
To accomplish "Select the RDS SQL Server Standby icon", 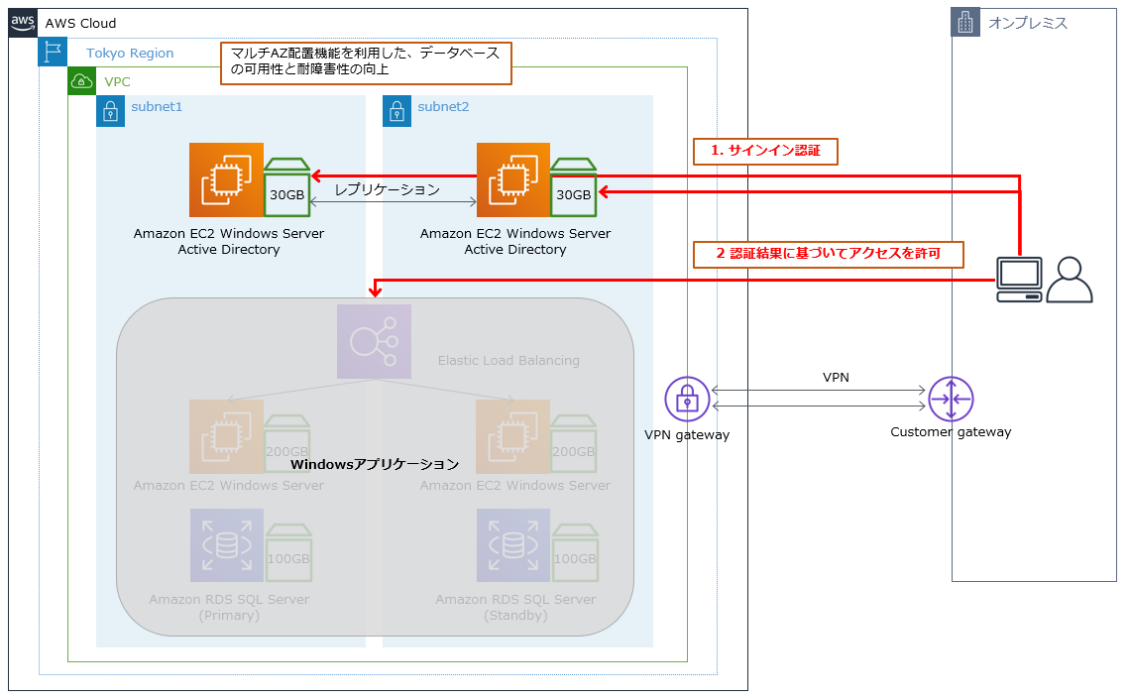I will 512,545.
